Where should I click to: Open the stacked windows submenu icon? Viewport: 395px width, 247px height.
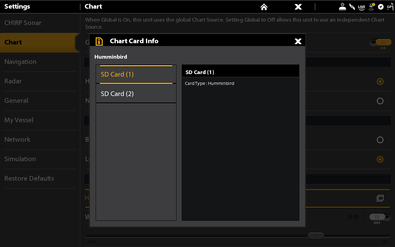[x=380, y=198]
